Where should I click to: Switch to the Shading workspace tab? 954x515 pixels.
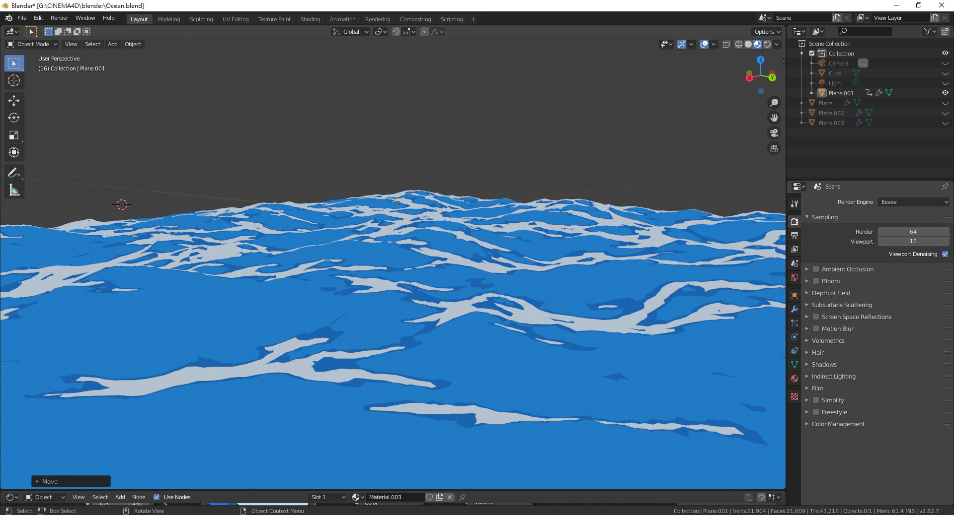click(310, 19)
